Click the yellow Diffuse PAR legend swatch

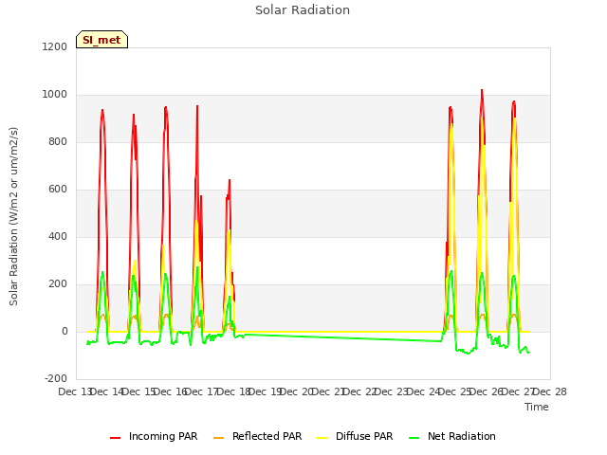click(x=322, y=438)
